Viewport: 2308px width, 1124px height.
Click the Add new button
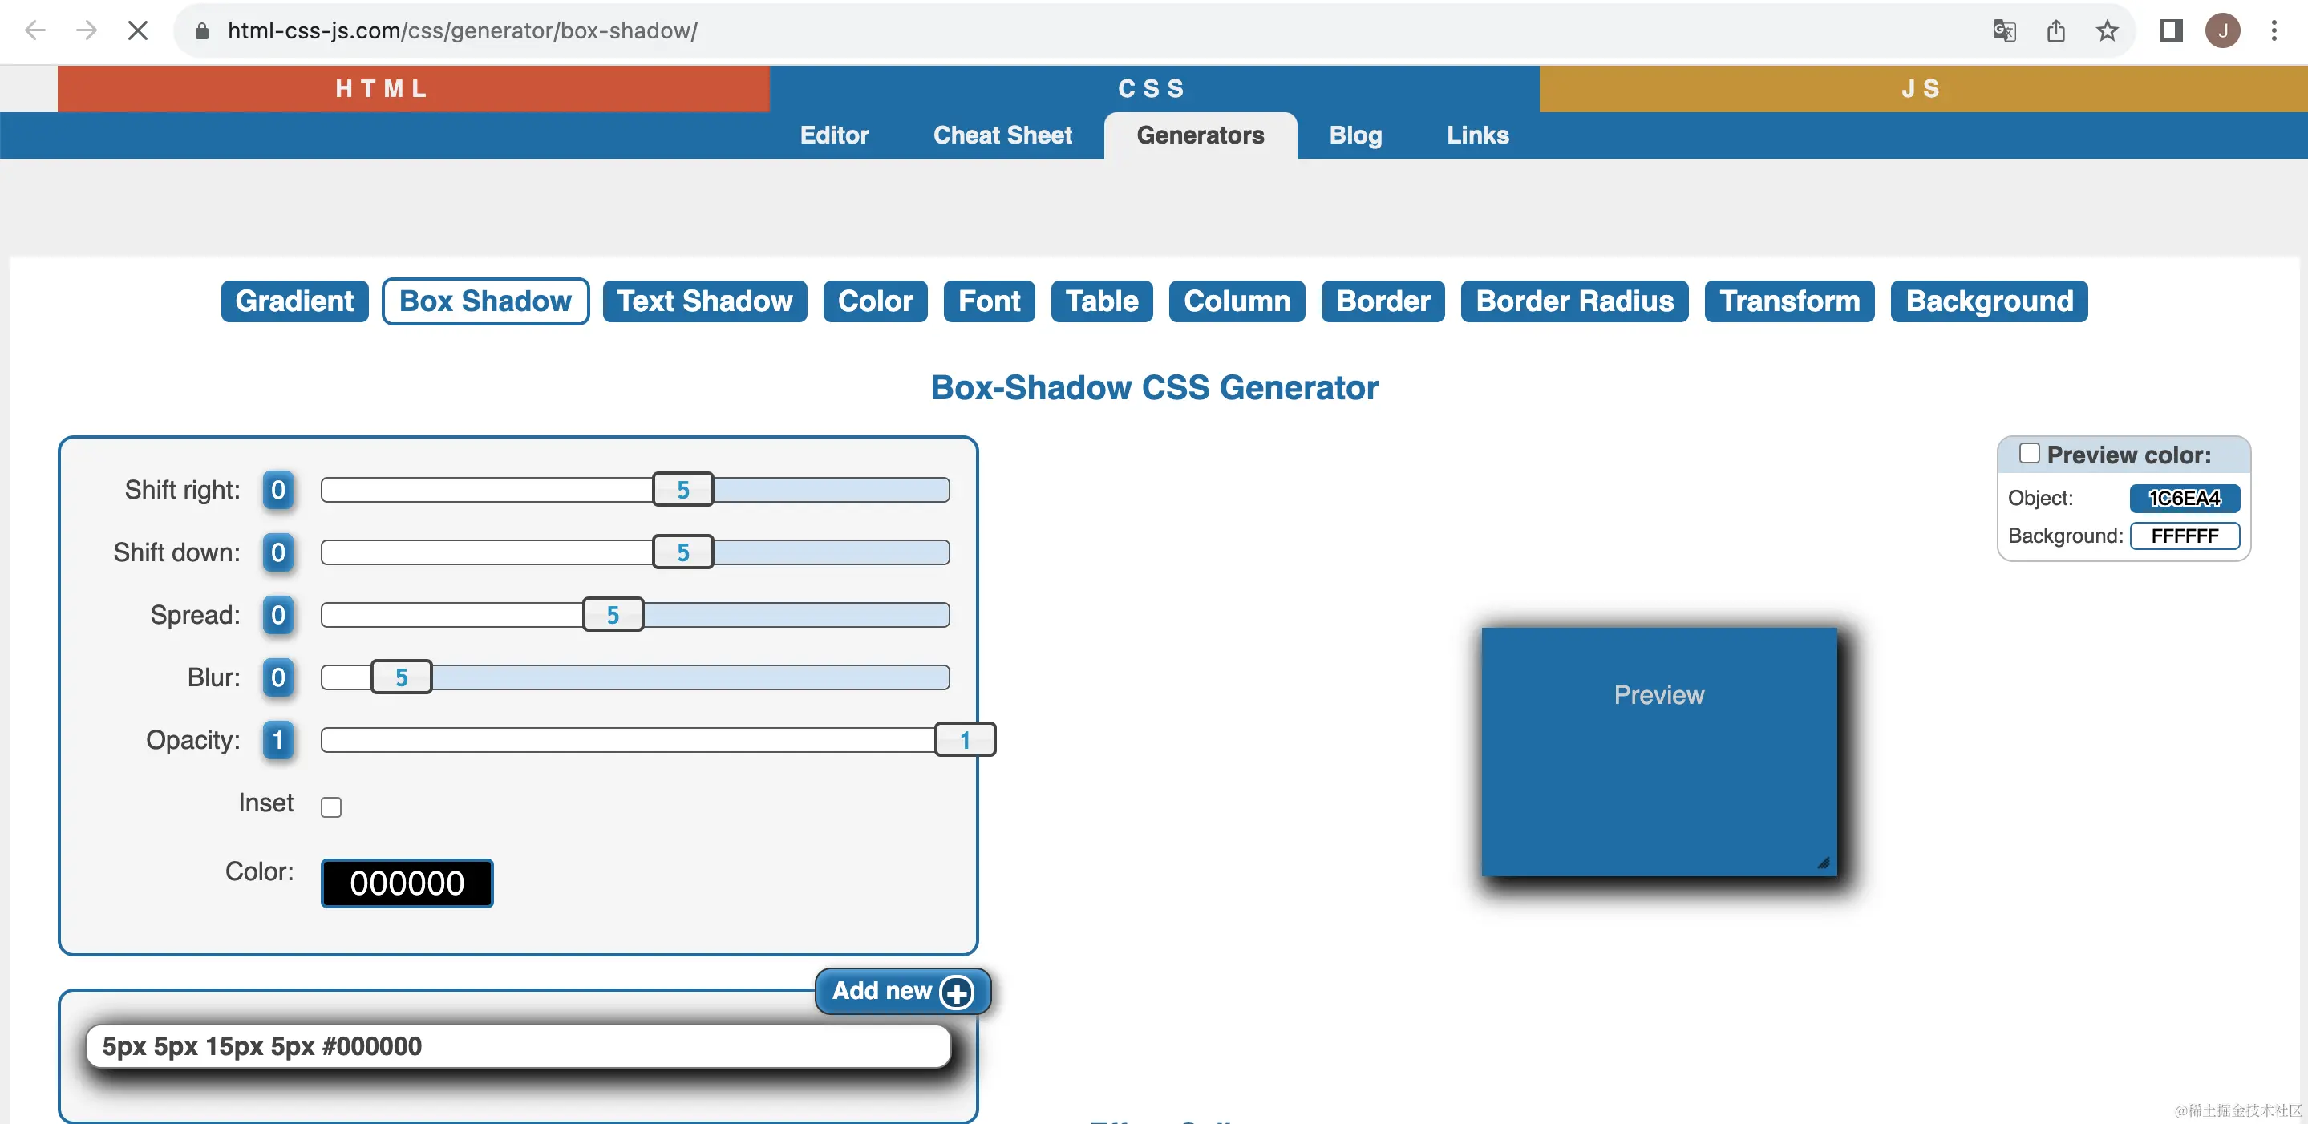click(901, 991)
